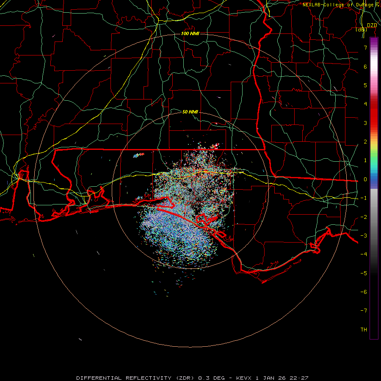Viewport: 381px width, 381px height.
Task: Click the "0.3 DEG" elevation angle text
Action: tap(211, 378)
